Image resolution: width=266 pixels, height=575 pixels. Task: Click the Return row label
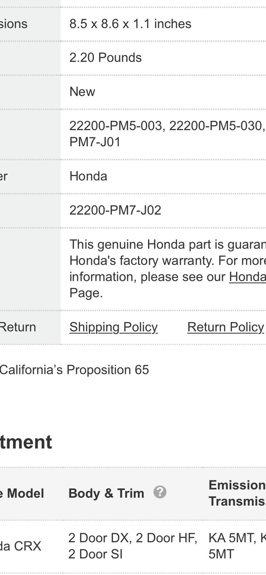(18, 327)
